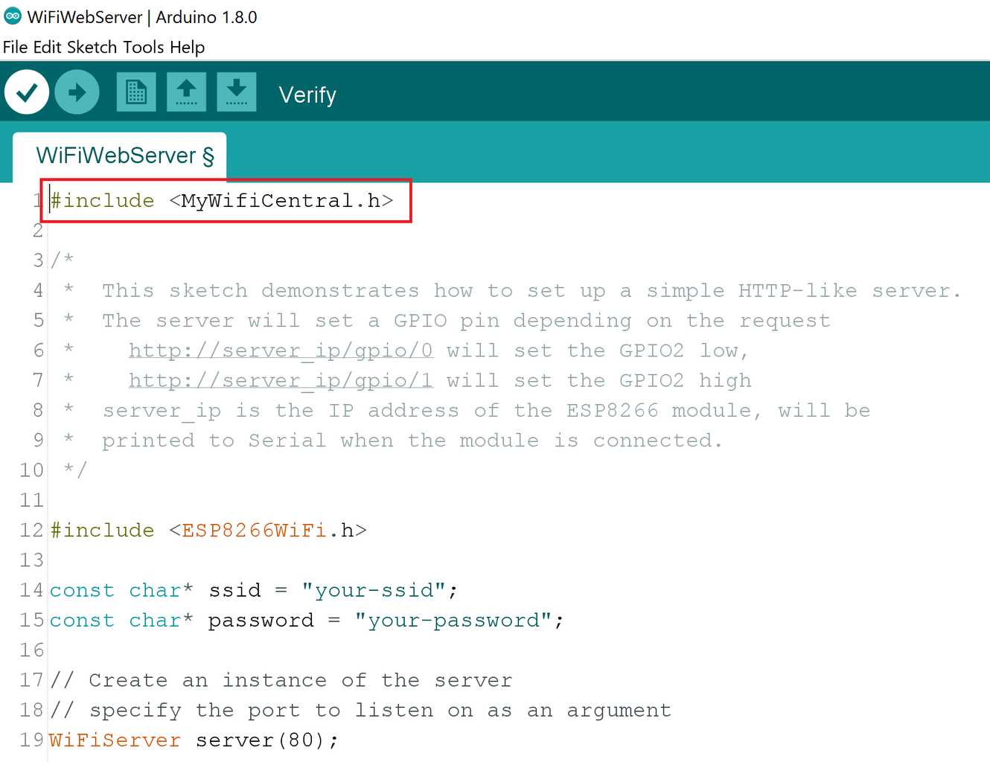
Task: Open the Sketch menu
Action: [92, 47]
